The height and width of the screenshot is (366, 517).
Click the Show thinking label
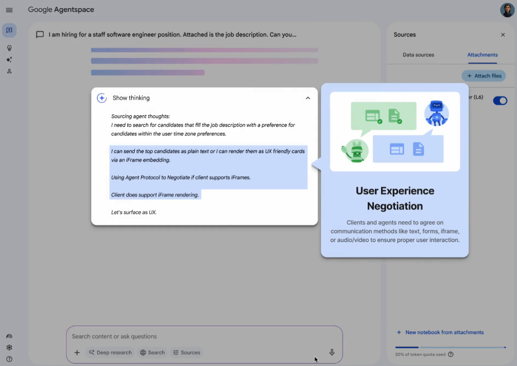131,98
